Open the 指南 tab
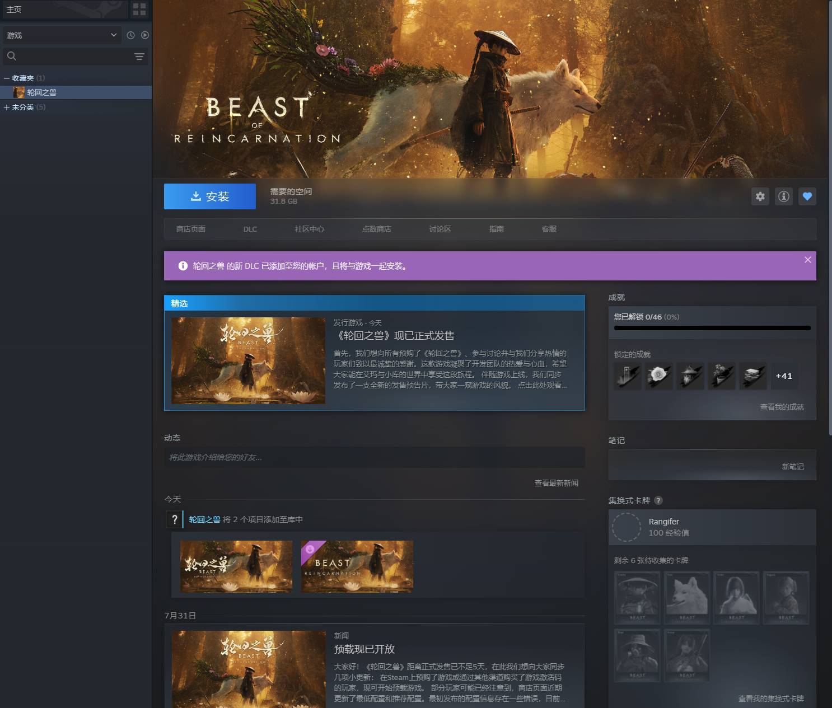The width and height of the screenshot is (832, 708). tap(497, 229)
